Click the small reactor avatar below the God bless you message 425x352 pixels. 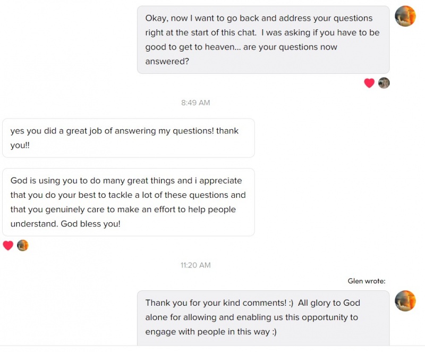tap(22, 246)
